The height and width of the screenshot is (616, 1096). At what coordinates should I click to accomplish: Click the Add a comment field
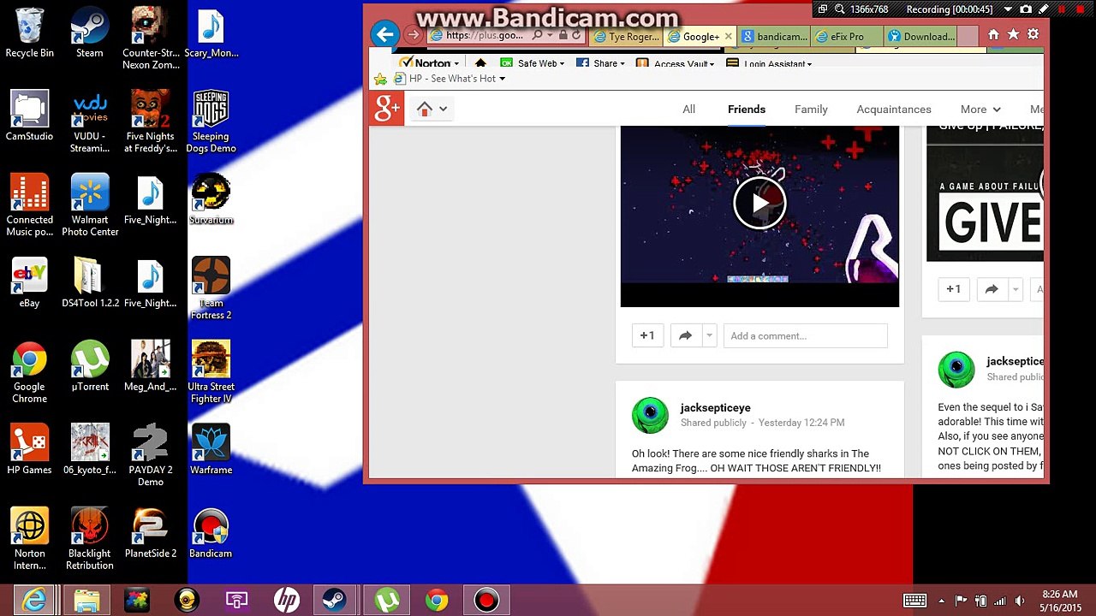(x=805, y=336)
